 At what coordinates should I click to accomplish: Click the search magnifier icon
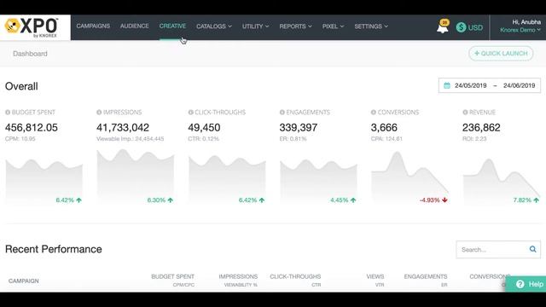tap(532, 249)
